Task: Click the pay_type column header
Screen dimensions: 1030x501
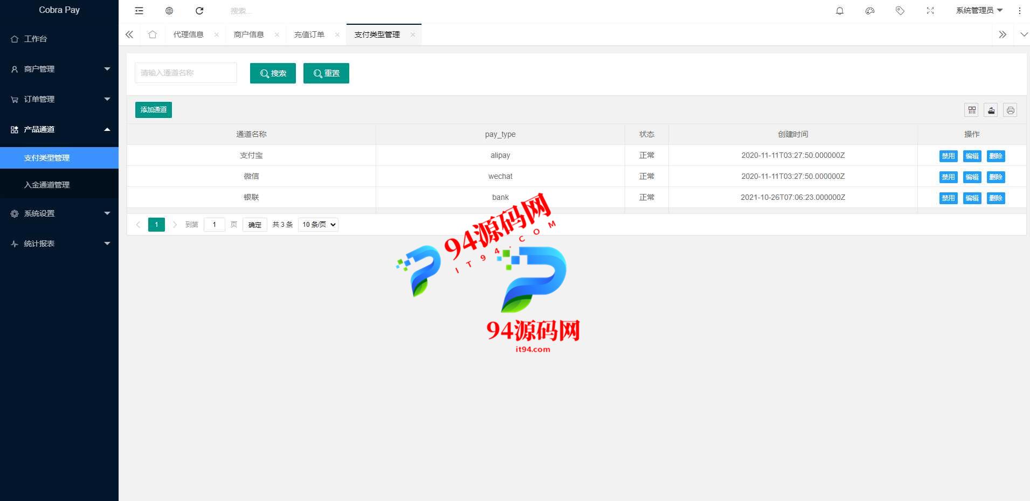Action: click(500, 134)
